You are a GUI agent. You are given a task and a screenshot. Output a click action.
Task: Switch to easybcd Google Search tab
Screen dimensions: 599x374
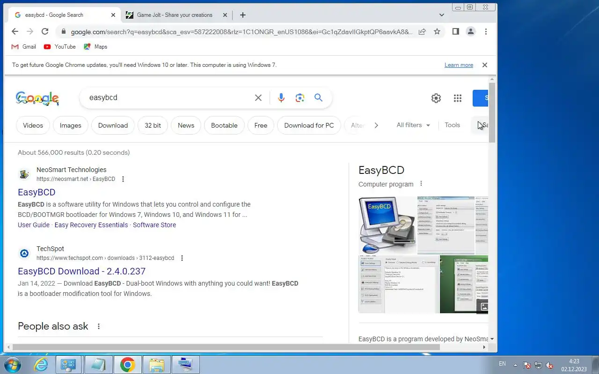65,15
